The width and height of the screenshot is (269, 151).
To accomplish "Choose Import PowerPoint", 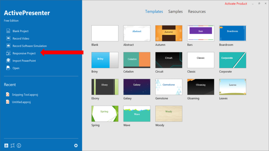I will pyautogui.click(x=24, y=61).
